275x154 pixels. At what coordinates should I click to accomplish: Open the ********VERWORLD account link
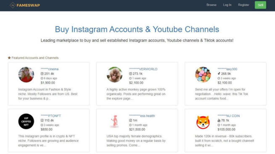point(143,69)
